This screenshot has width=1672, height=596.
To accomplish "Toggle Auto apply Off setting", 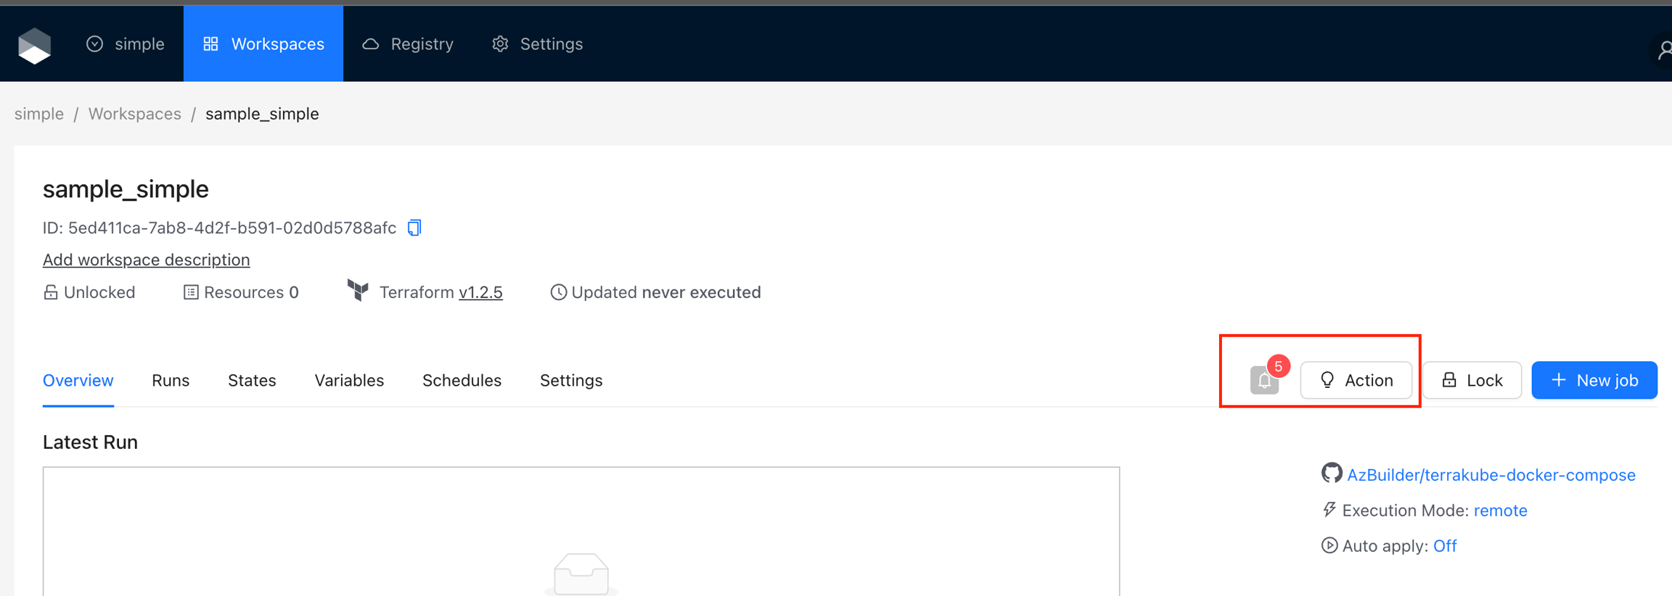I will coord(1444,546).
